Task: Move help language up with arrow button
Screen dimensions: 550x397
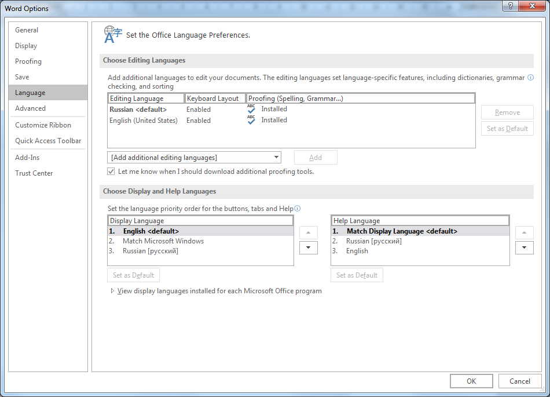Action: (x=525, y=232)
